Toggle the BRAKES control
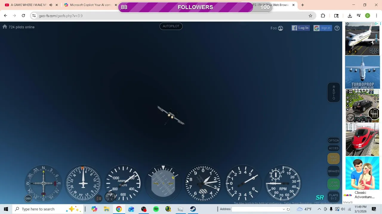Screen dimensions: 382x214 pyautogui.click(x=334, y=171)
